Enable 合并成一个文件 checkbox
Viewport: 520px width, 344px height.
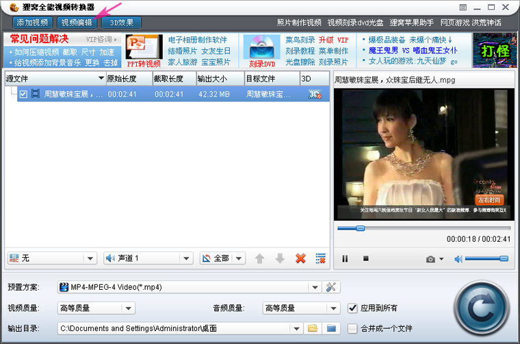(x=352, y=329)
